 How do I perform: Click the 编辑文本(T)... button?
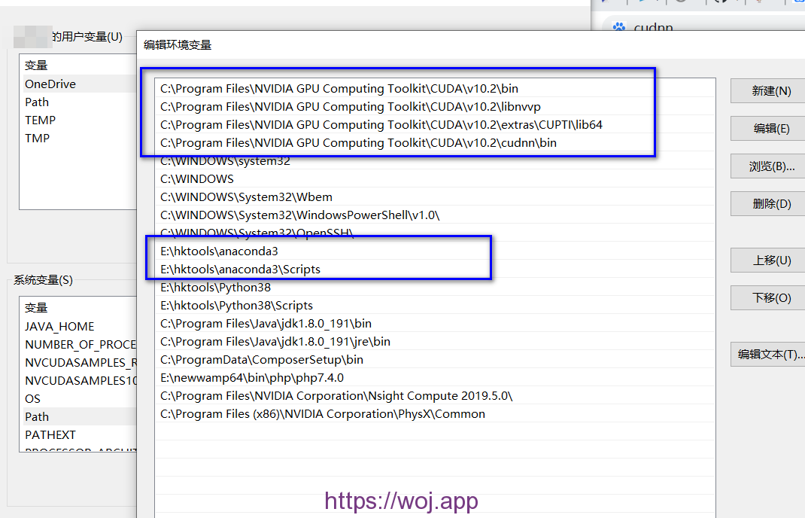tap(770, 355)
